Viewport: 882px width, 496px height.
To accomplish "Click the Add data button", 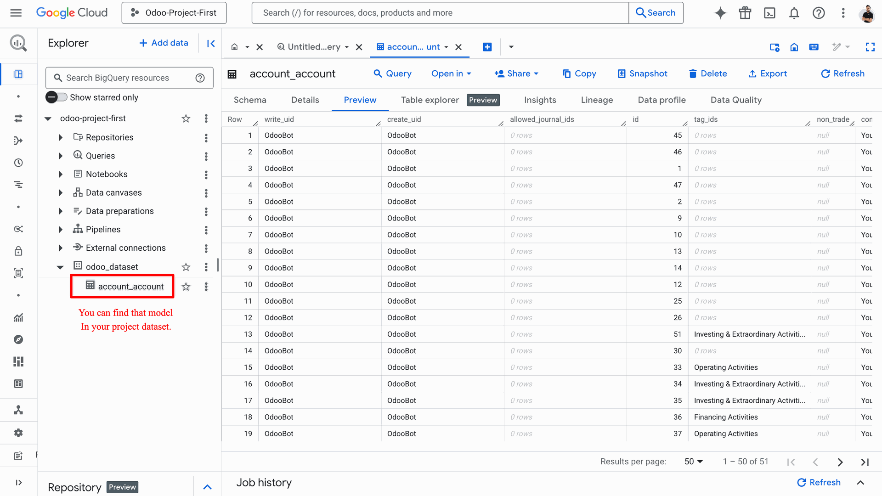I will (164, 43).
